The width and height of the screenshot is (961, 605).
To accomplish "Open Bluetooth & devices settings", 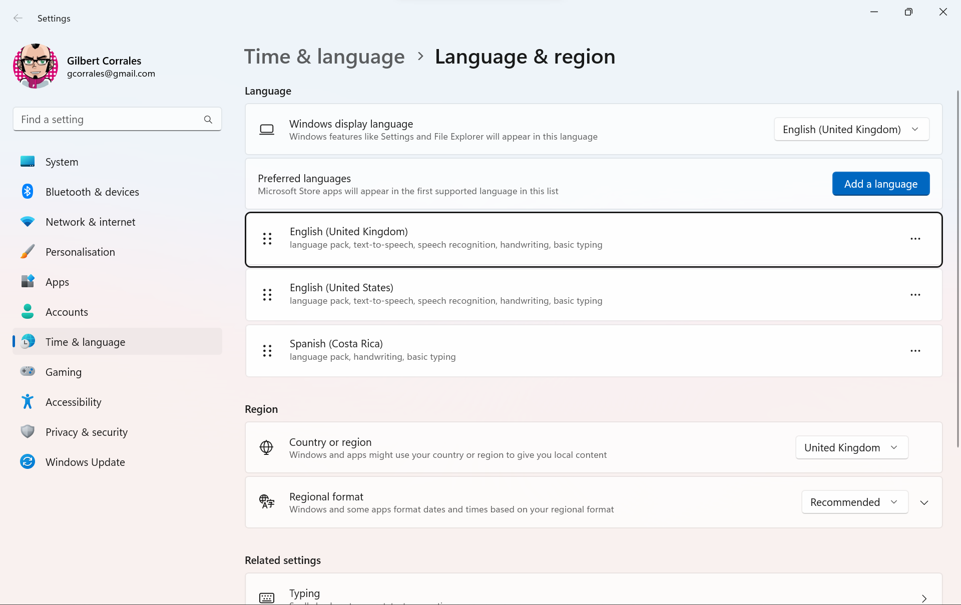I will point(92,192).
